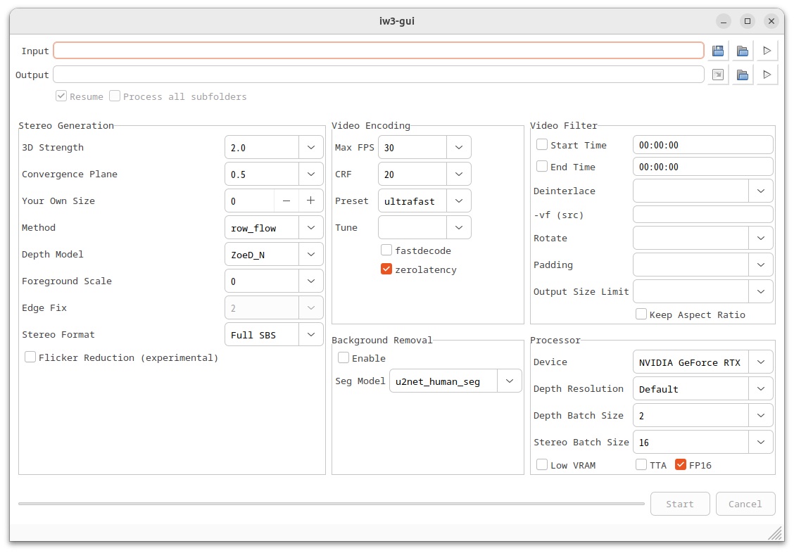Click the Start Time value field

click(703, 145)
